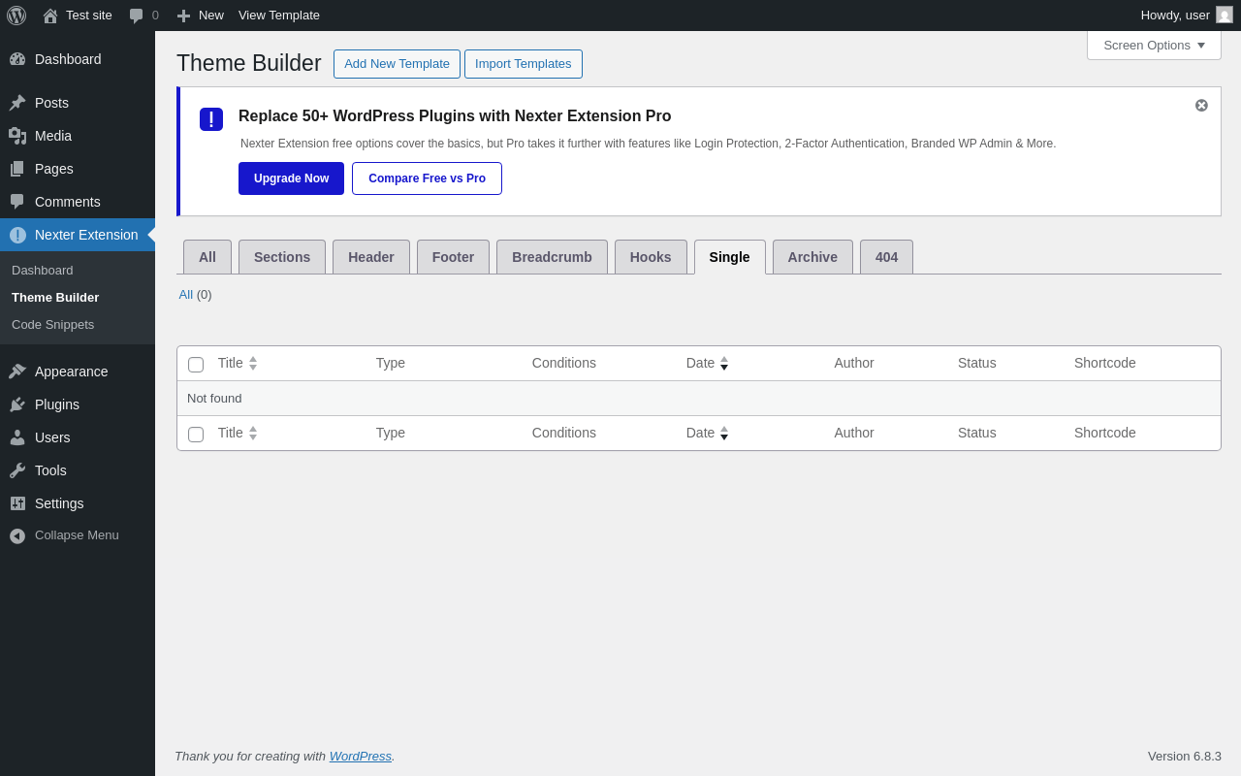Image resolution: width=1241 pixels, height=776 pixels.
Task: Switch to the Breadcrumb tab
Action: (552, 257)
